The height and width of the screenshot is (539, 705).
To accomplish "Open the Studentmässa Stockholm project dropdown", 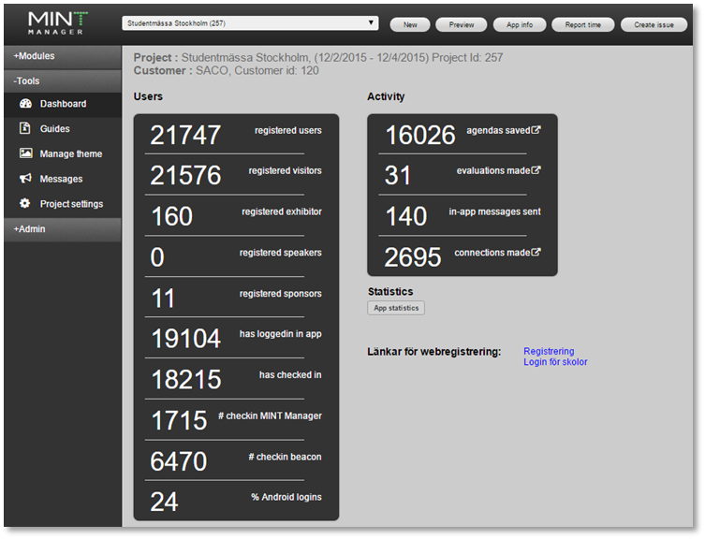I will point(250,23).
